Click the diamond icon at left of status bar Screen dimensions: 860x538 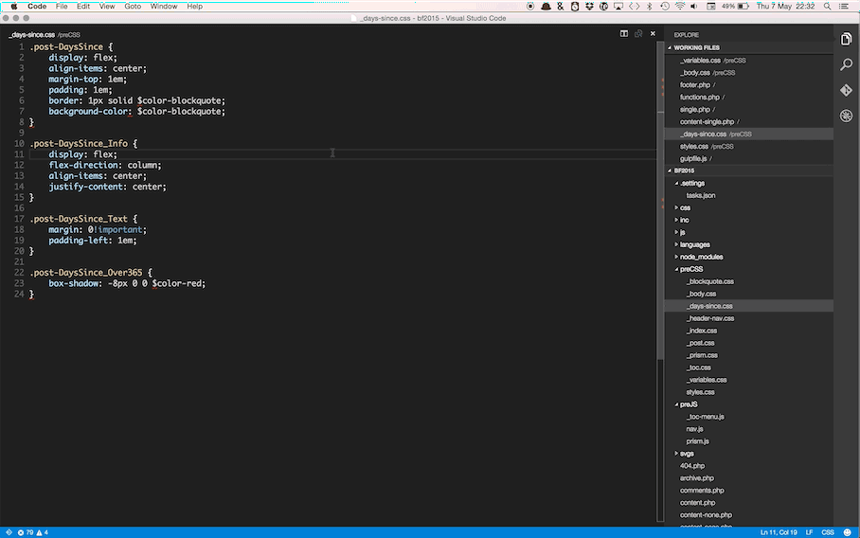(x=9, y=532)
